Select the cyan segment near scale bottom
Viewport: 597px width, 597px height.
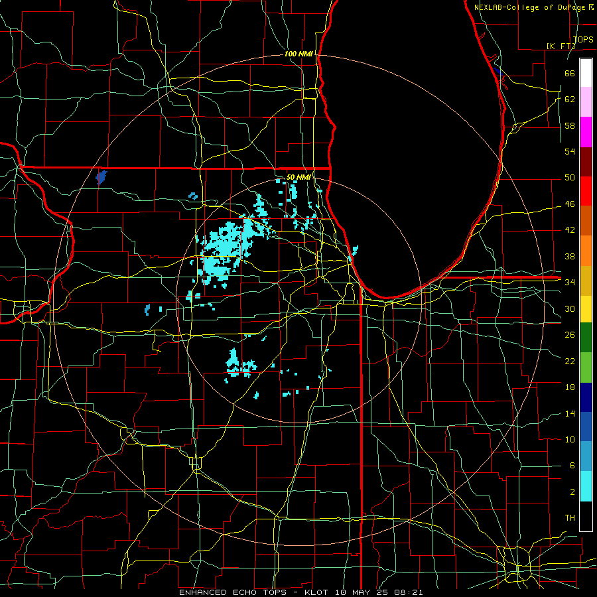click(x=586, y=486)
